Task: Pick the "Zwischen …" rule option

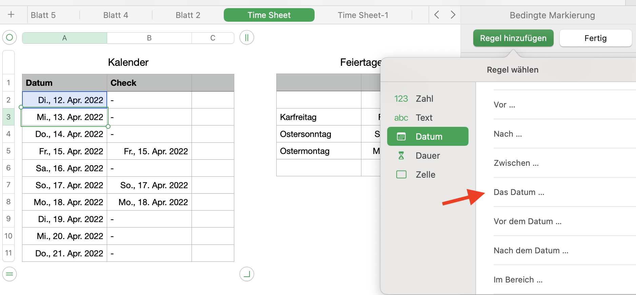Action: point(516,163)
